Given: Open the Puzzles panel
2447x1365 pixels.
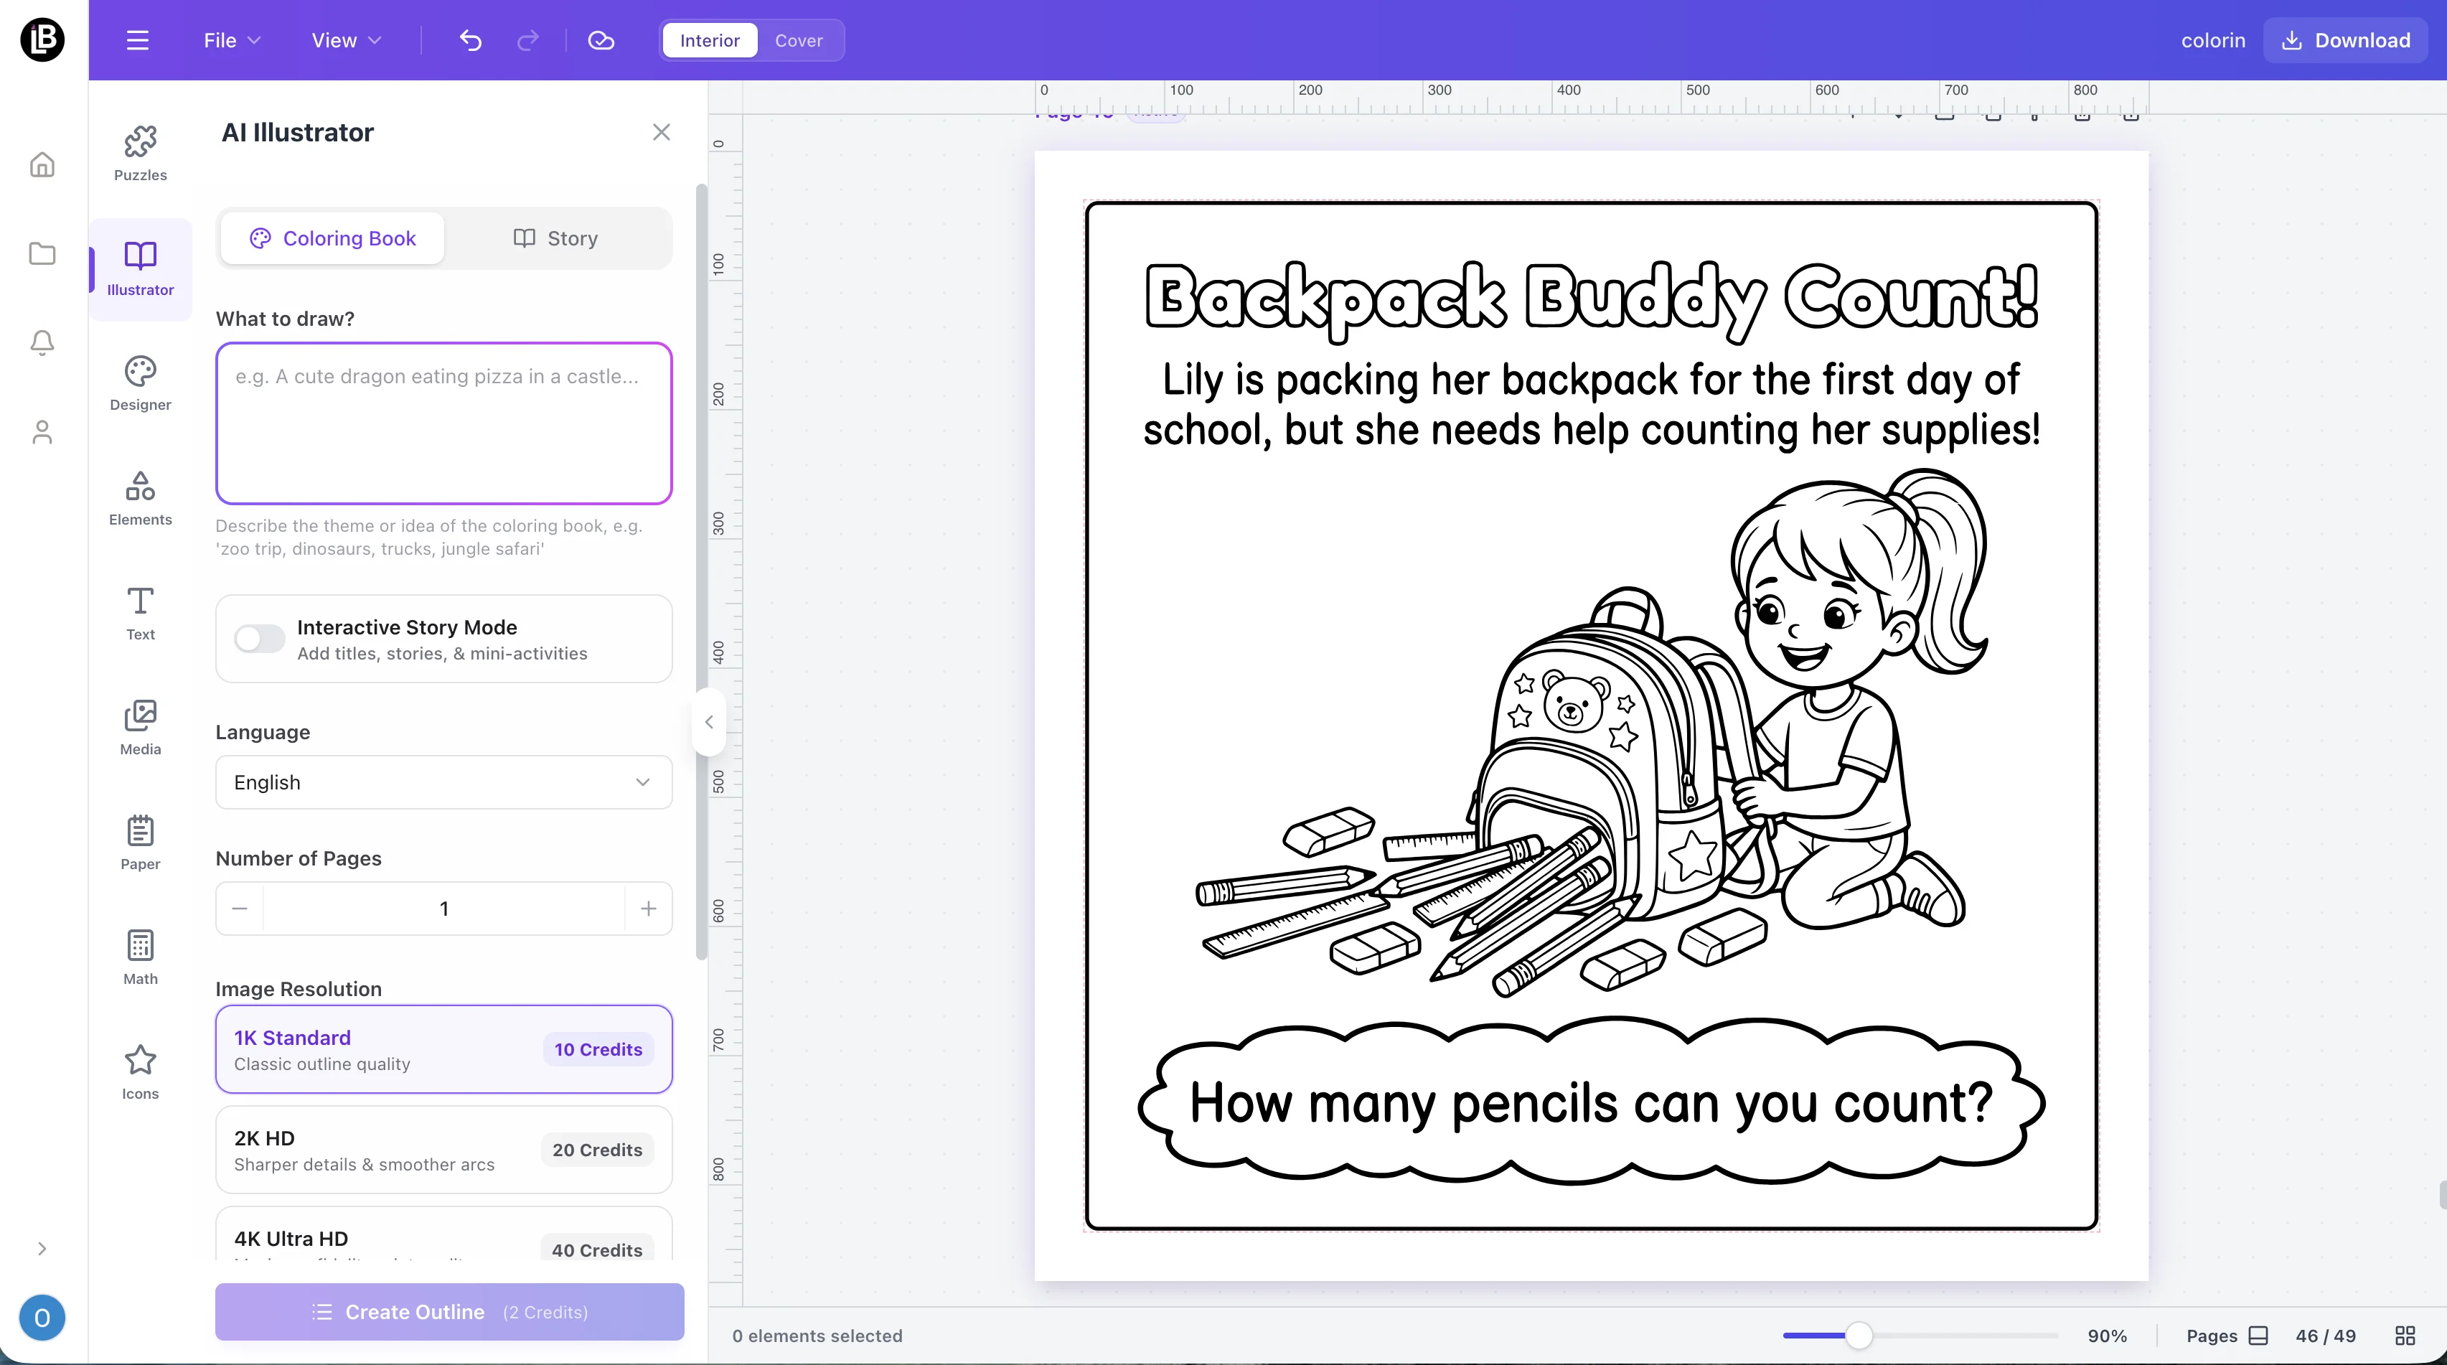Looking at the screenshot, I should tap(141, 154).
